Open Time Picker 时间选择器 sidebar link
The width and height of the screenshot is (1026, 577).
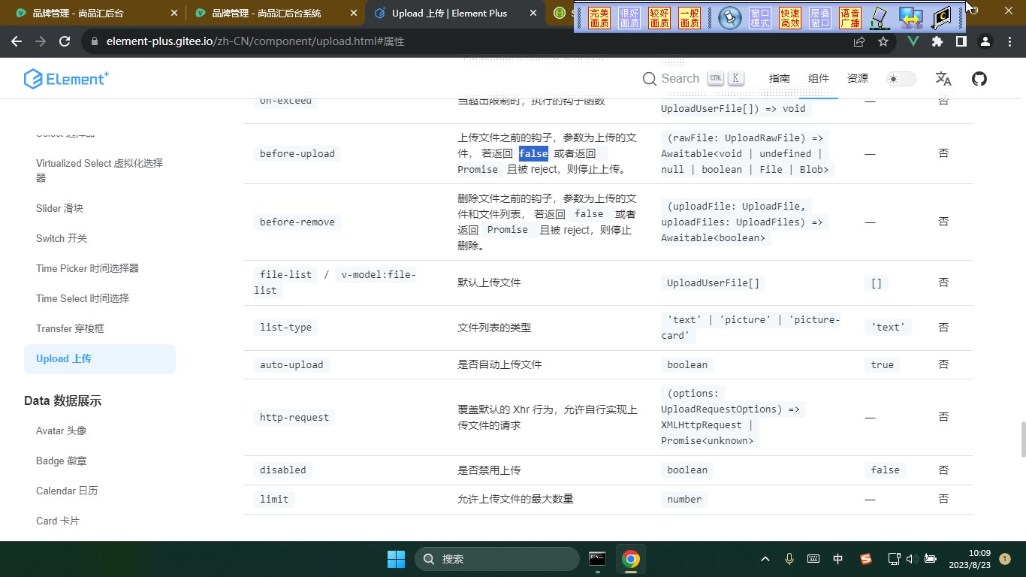point(87,268)
